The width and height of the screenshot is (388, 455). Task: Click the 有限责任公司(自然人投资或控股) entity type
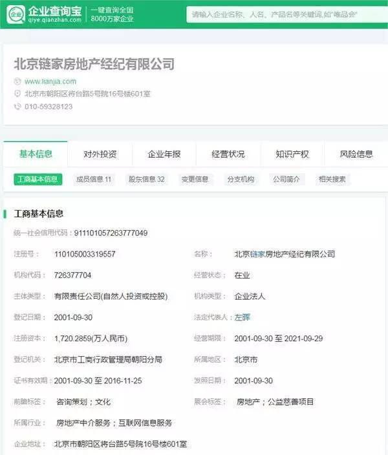tap(111, 296)
